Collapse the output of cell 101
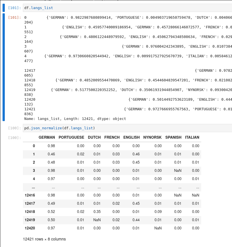 (4, 67)
